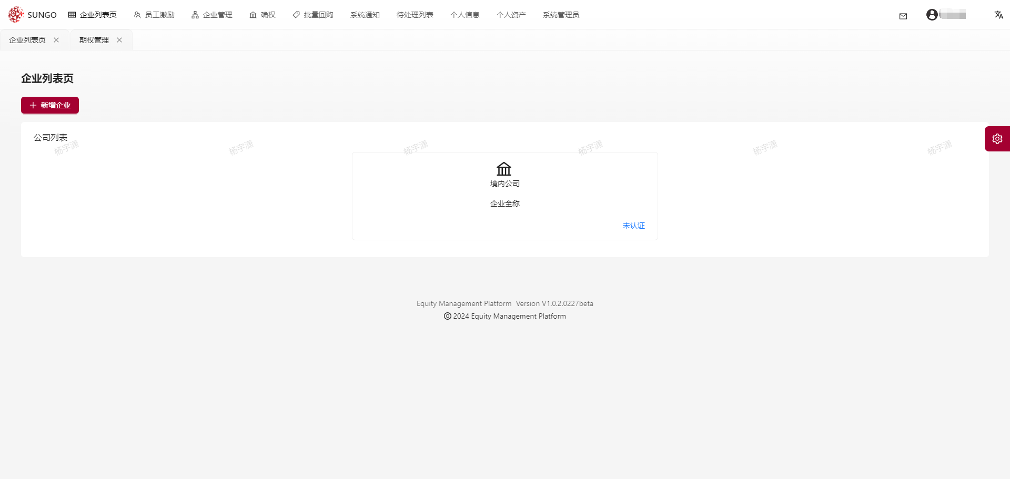The height and width of the screenshot is (479, 1010).
Task: Open the 批量回购 menu
Action: click(x=313, y=15)
